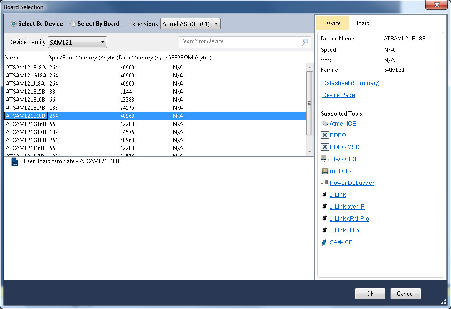Viewport: 451px width, 309px height.
Task: Click App./Boot Memory (Kbytes) column header
Action: [83, 58]
